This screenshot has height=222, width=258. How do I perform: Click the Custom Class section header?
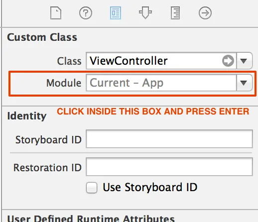pyautogui.click(x=42, y=37)
